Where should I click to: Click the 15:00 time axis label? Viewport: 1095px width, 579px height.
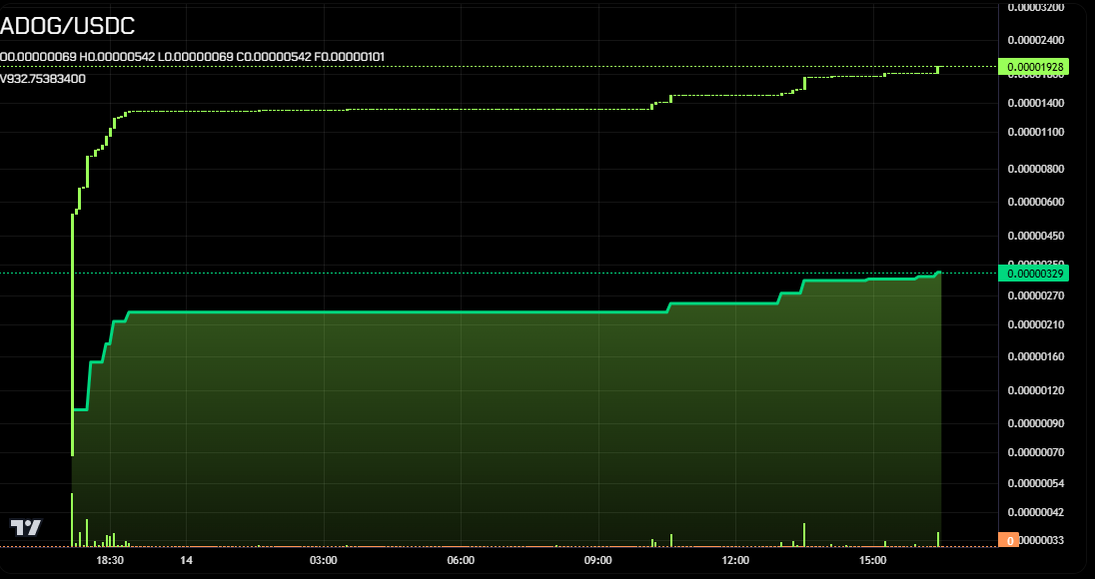pos(873,560)
